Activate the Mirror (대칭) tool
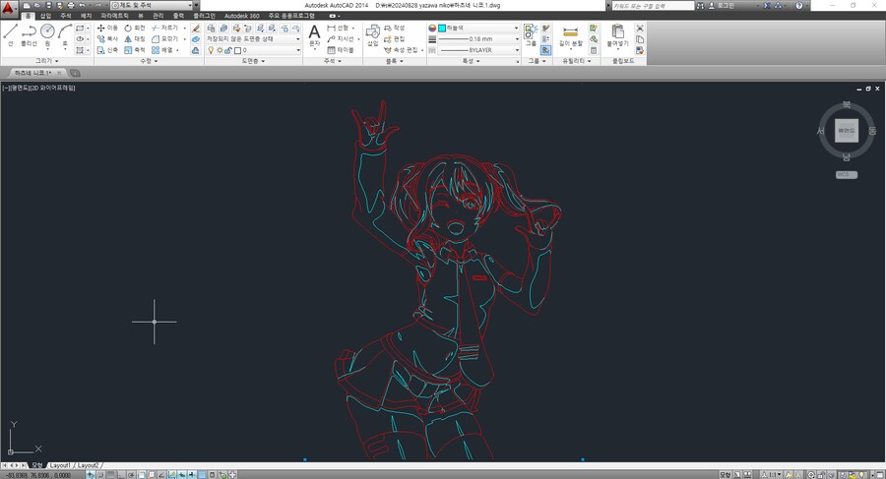886x479 pixels. [x=135, y=39]
